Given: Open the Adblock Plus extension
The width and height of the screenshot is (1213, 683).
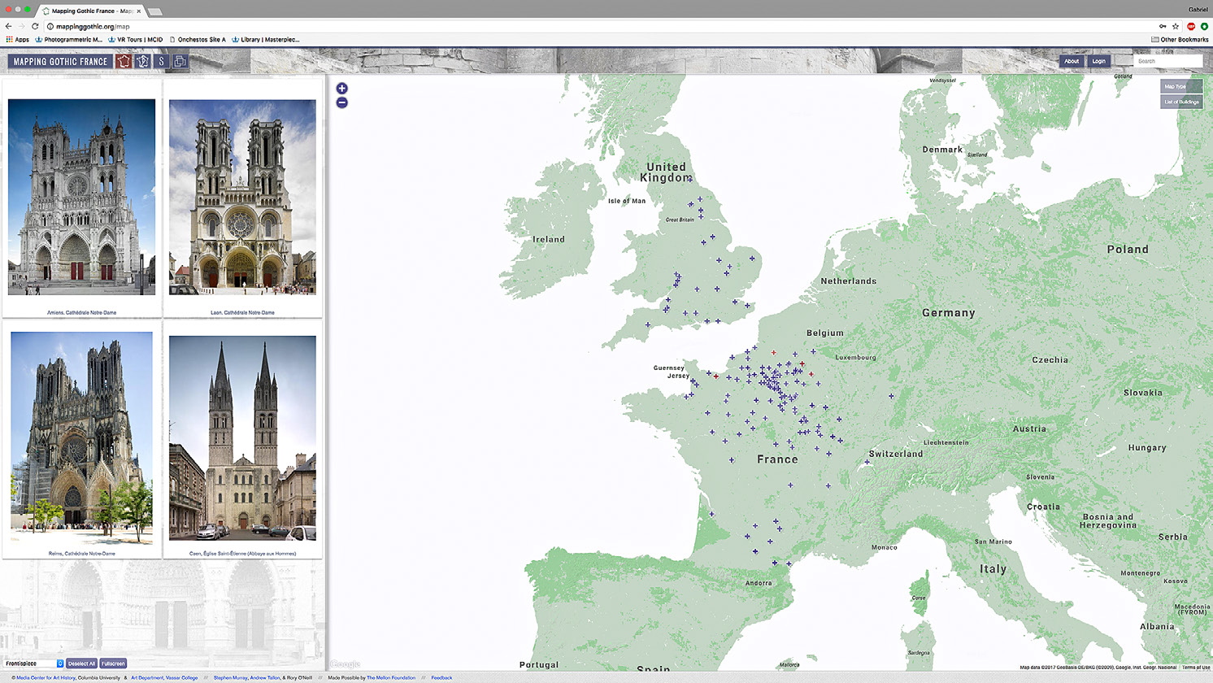Looking at the screenshot, I should [1191, 26].
